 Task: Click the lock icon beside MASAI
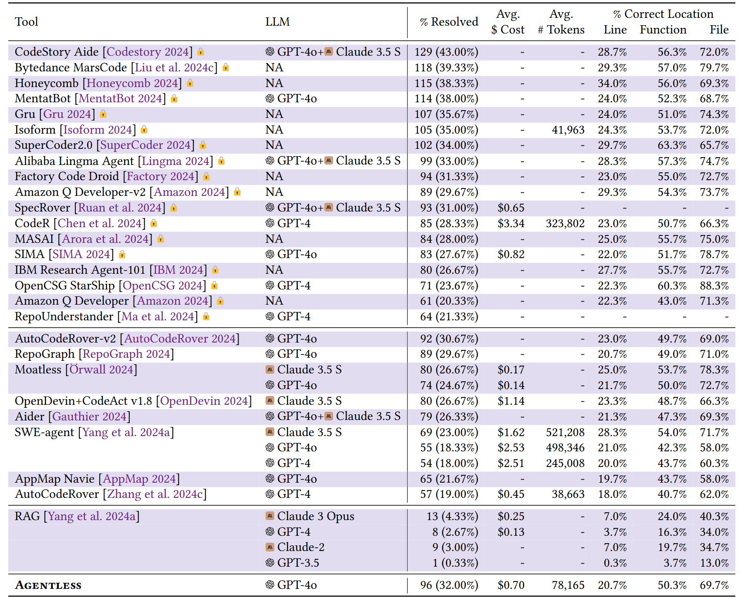point(161,239)
